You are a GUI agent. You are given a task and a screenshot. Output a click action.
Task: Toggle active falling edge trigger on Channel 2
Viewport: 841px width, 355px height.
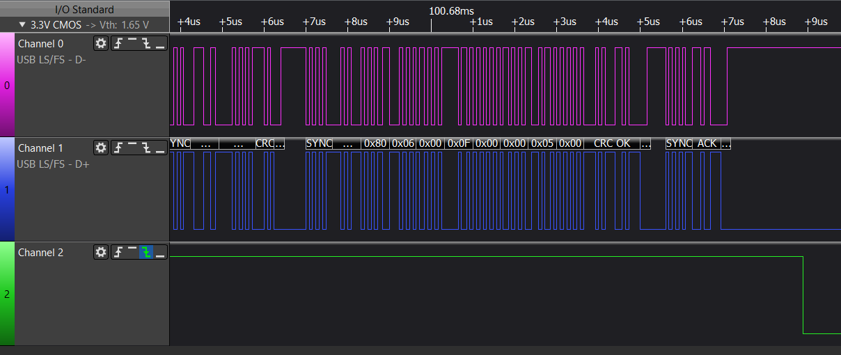click(146, 253)
